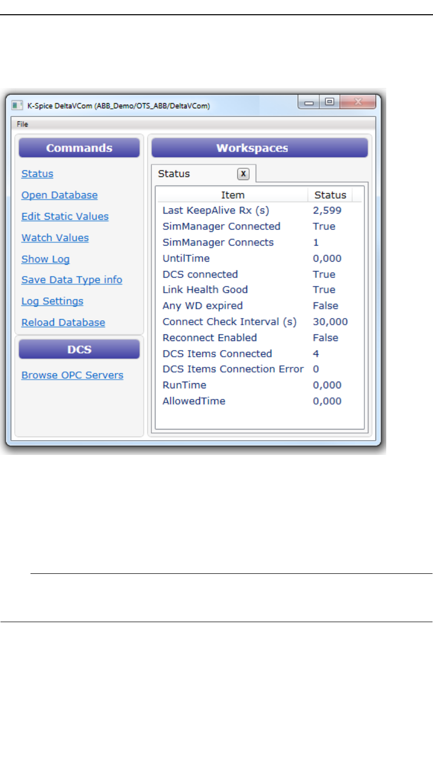Viewport: 433px width, 767px height.
Task: Open the File menu
Action: [22, 124]
